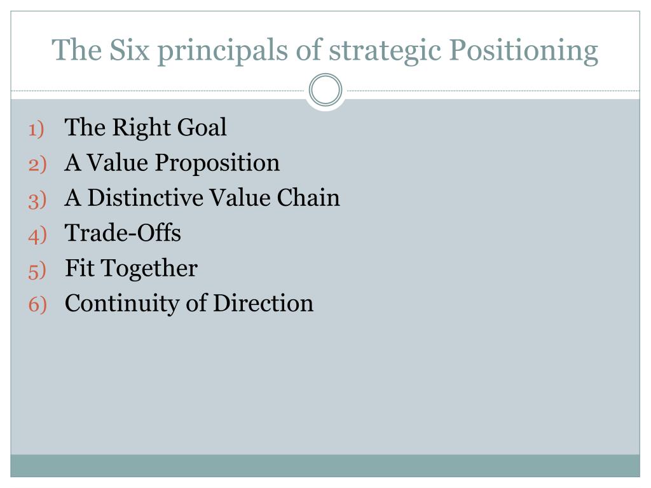Click the red number 1) marker

pos(36,129)
